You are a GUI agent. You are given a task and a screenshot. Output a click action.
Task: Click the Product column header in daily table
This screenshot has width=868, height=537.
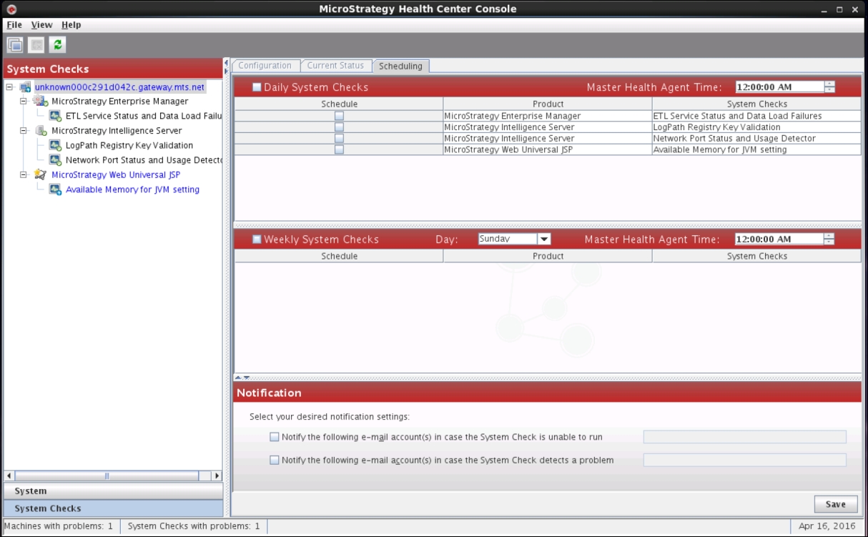[548, 104]
